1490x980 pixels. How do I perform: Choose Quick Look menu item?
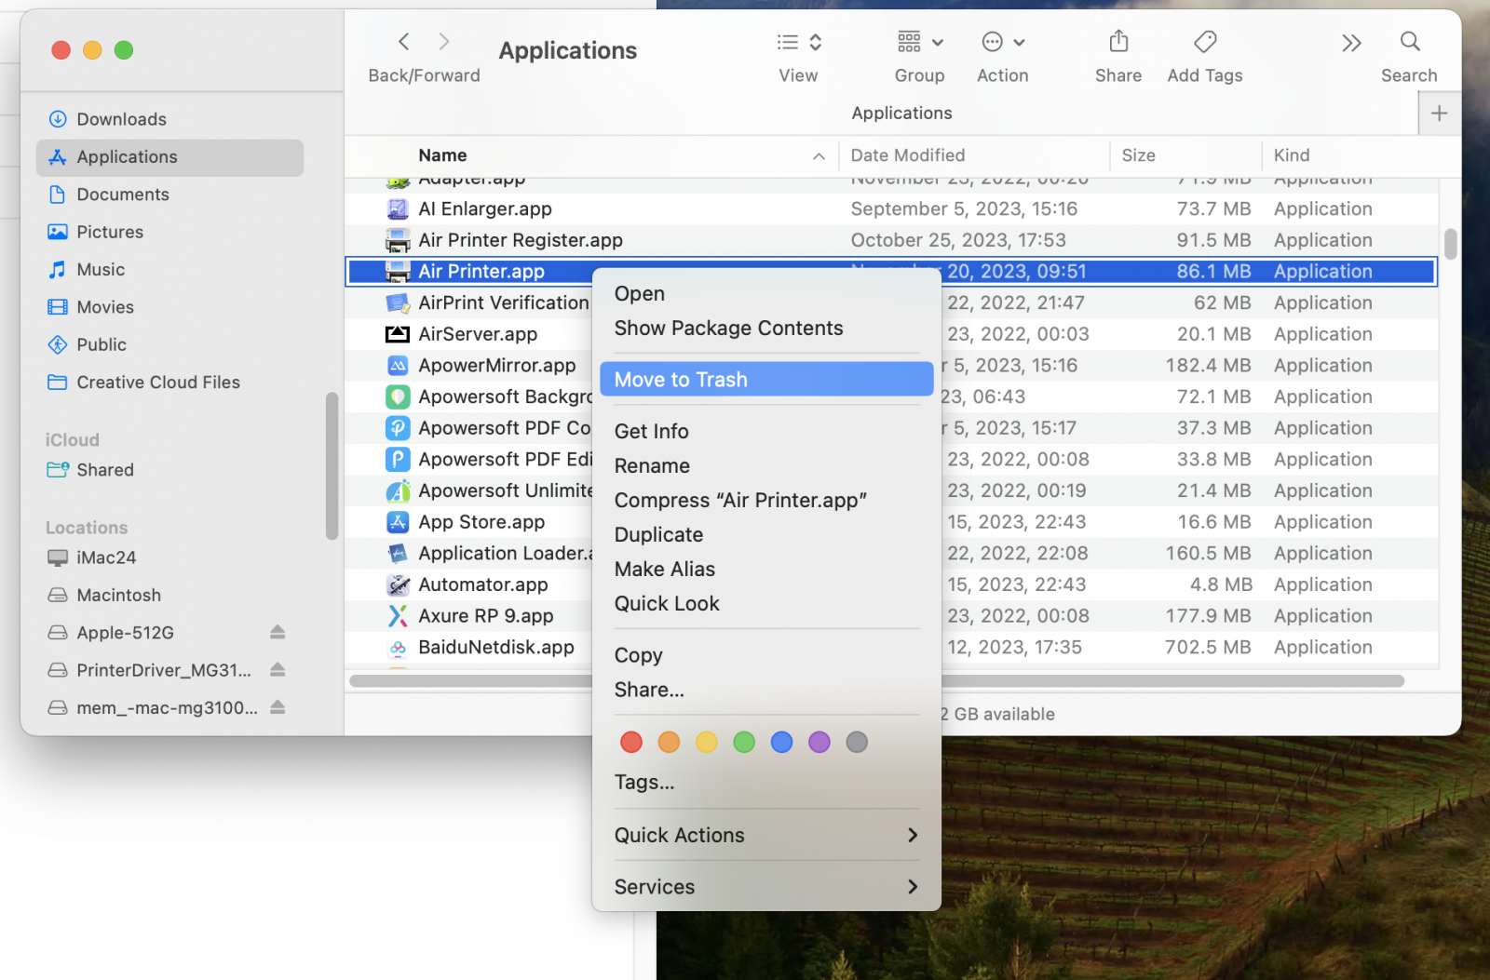[766, 604]
